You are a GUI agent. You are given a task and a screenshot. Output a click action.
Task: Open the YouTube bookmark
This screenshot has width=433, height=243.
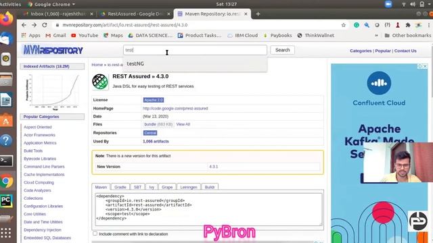(85, 36)
